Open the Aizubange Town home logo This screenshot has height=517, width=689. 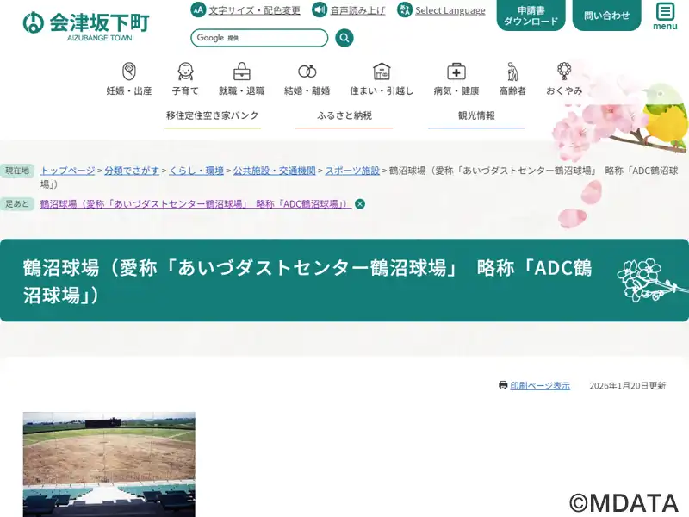(x=86, y=27)
